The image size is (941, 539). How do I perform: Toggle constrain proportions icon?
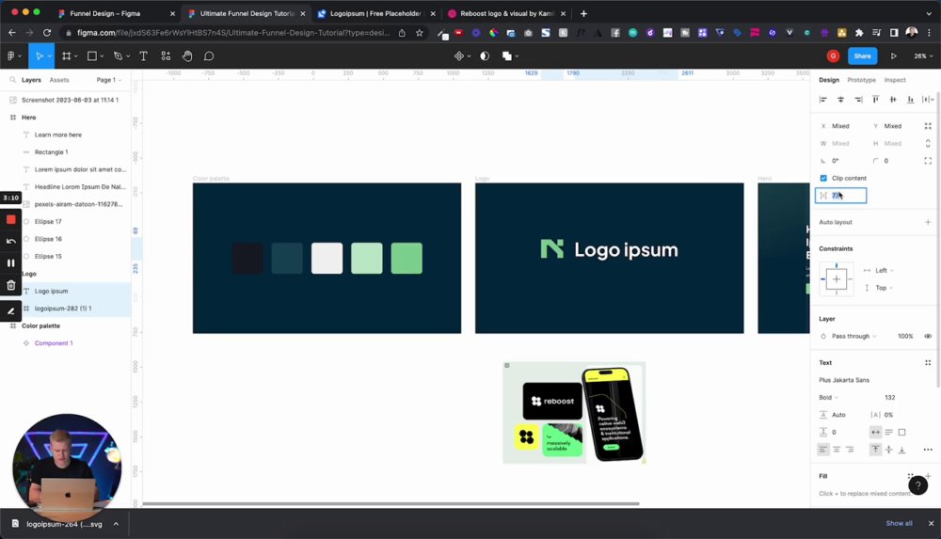pos(928,144)
